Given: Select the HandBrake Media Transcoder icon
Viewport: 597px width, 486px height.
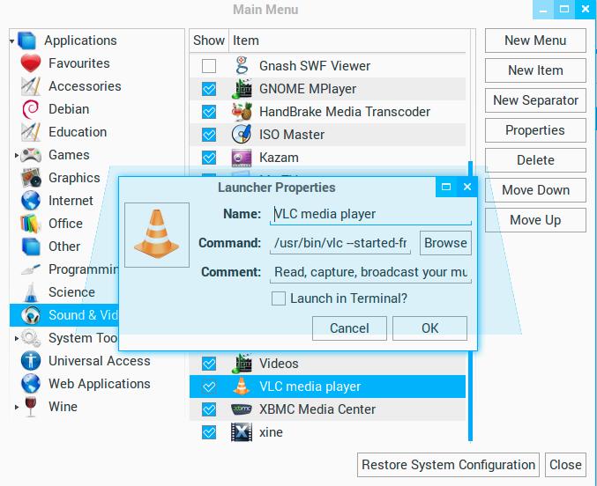Looking at the screenshot, I should (x=242, y=112).
